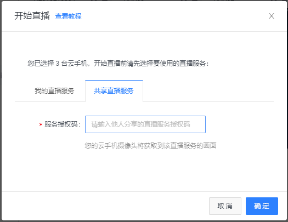Click the red required asterisk marker
Screen dimensions: 288x222
41,125
